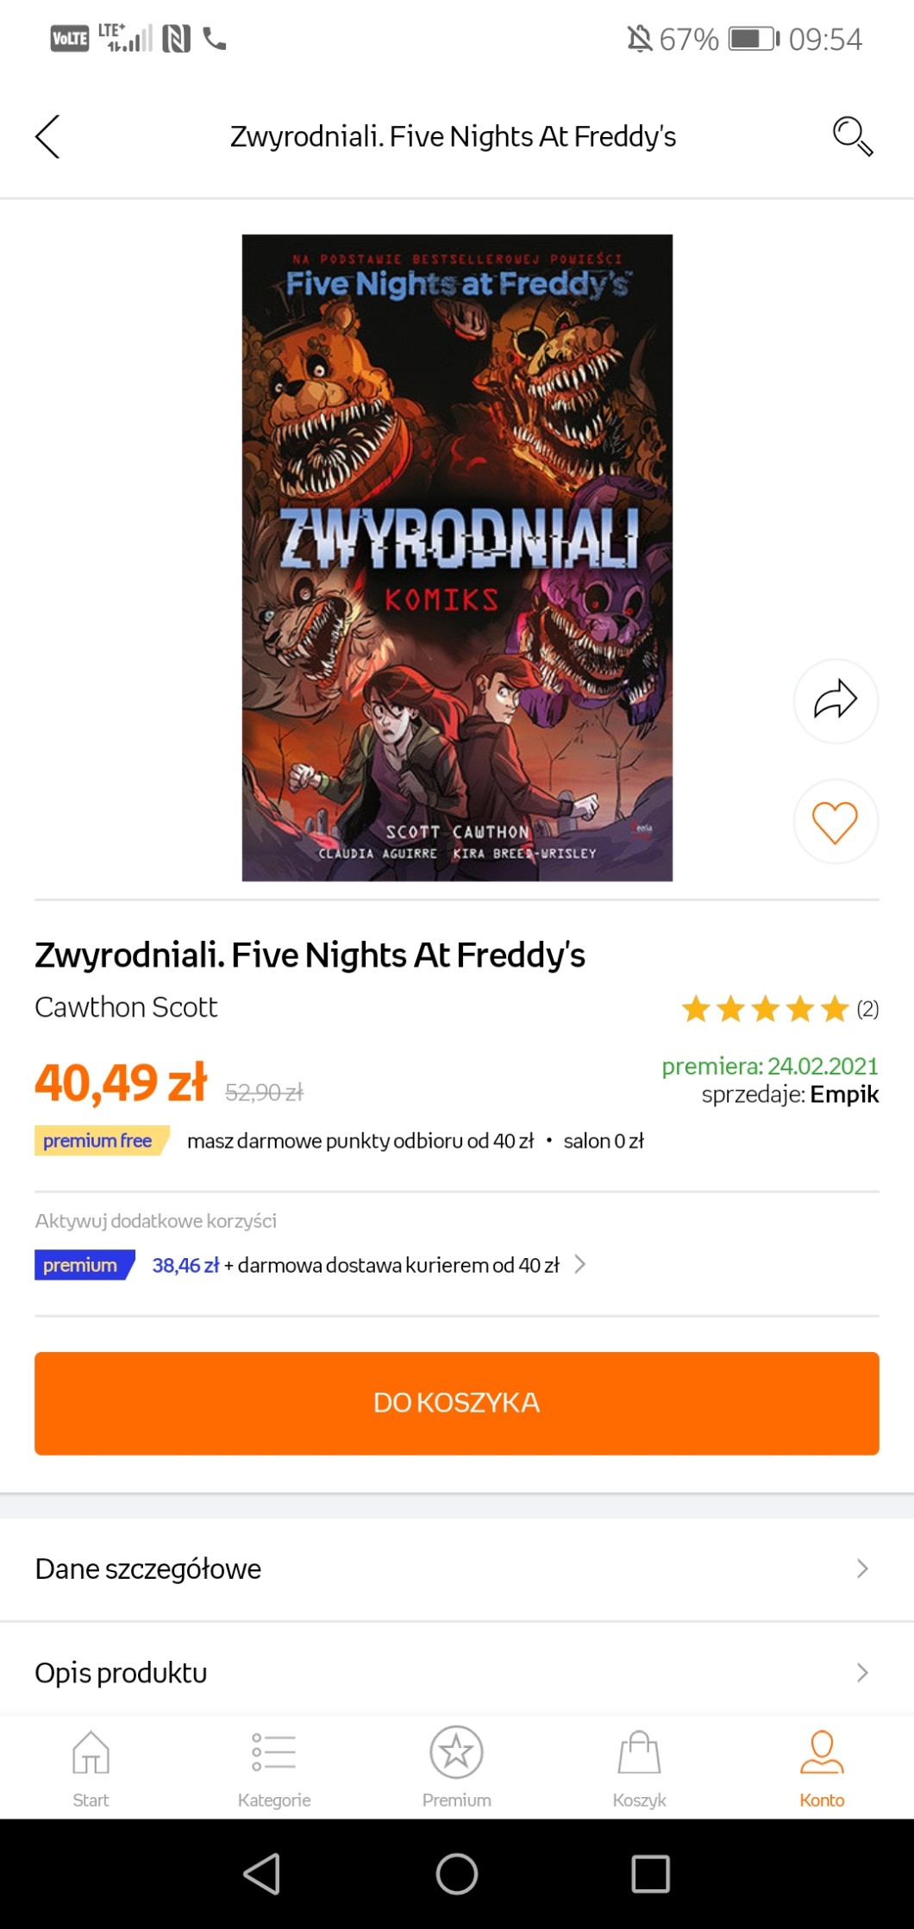Add product with DO KOSZYKA button
Screen dimensions: 914x1929
(x=457, y=1403)
